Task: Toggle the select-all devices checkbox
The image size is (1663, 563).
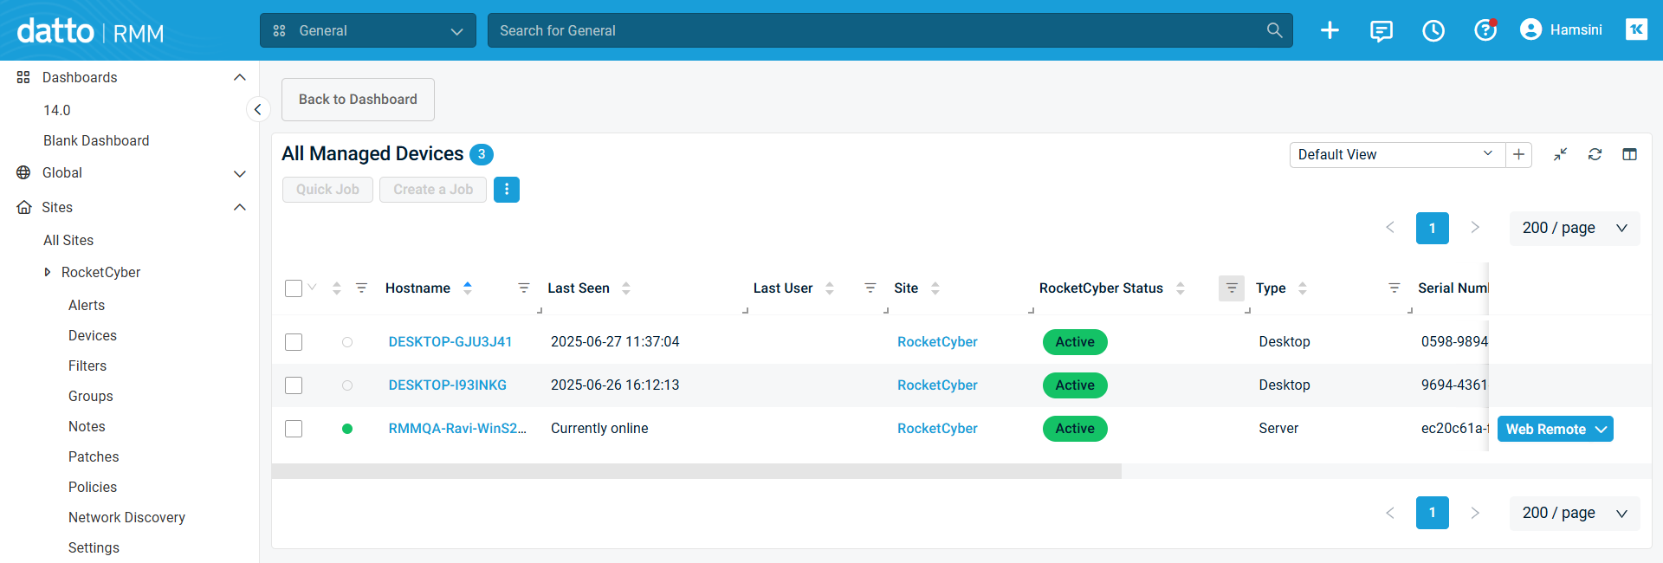Action: pos(294,288)
